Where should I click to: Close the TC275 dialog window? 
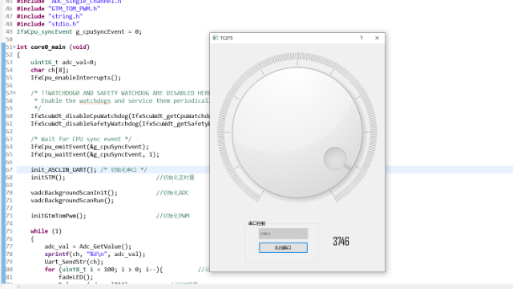(x=377, y=38)
